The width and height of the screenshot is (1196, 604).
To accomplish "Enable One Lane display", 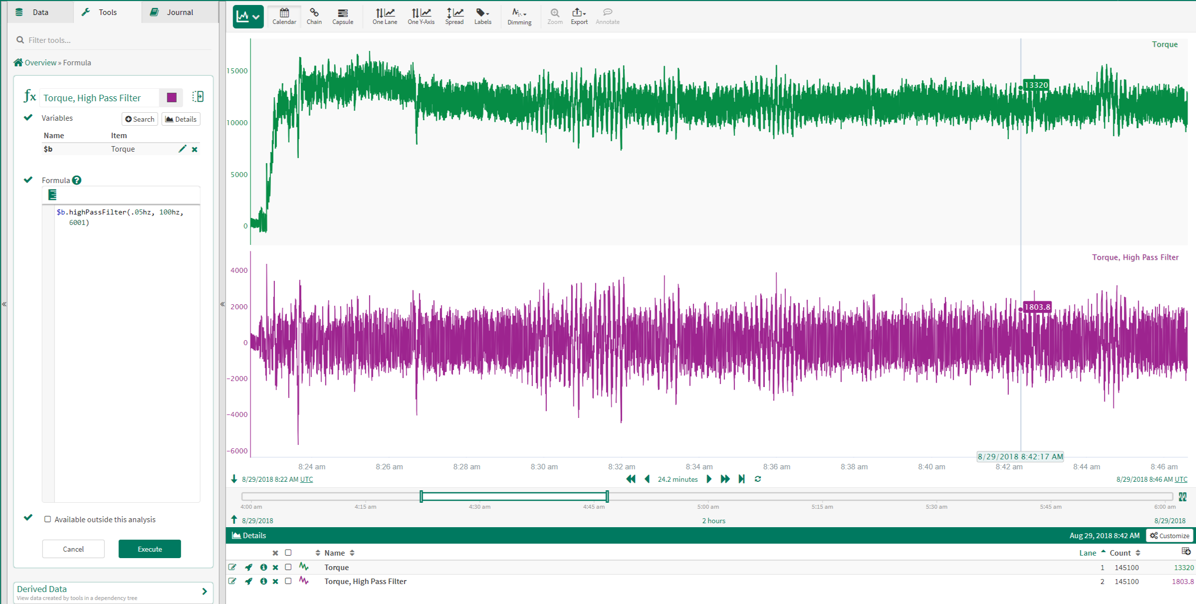I will pyautogui.click(x=384, y=16).
